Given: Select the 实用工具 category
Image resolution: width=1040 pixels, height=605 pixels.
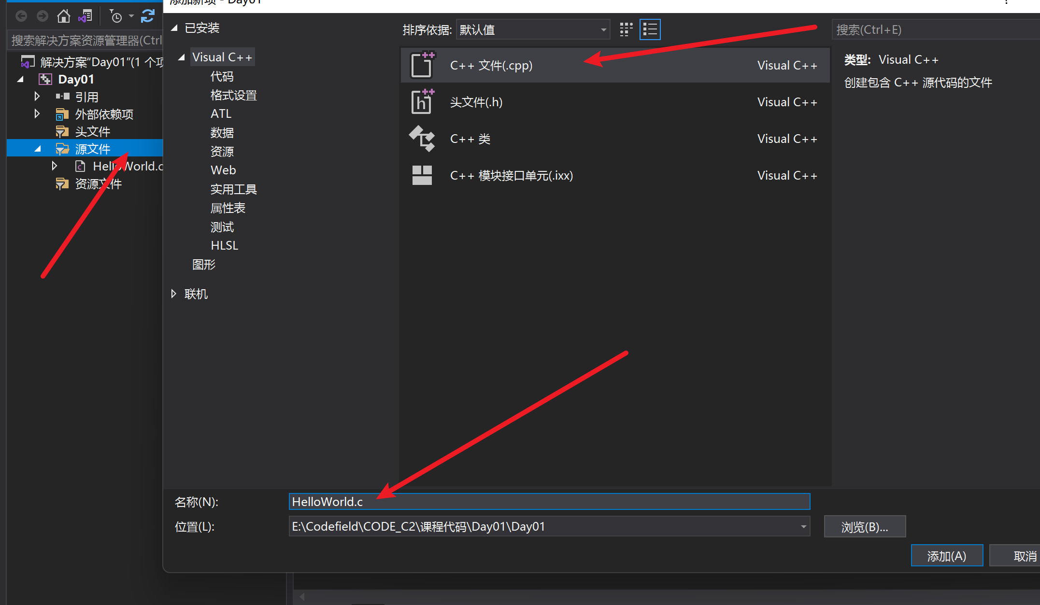Looking at the screenshot, I should 234,189.
